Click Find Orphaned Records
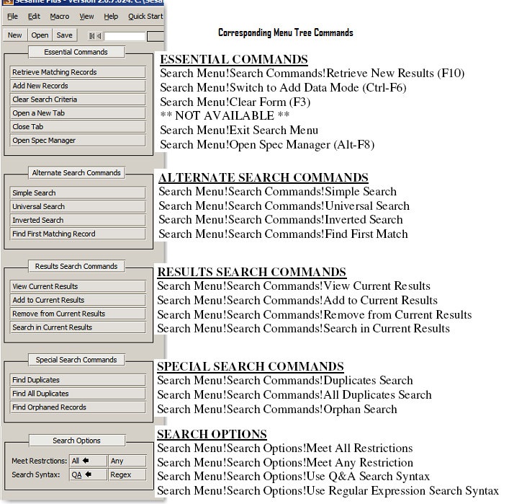 tap(78, 407)
